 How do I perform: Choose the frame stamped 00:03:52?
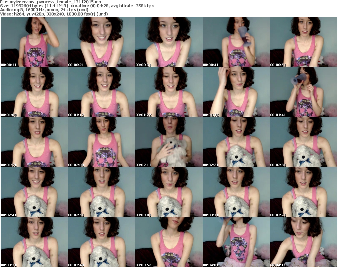coord(169,242)
